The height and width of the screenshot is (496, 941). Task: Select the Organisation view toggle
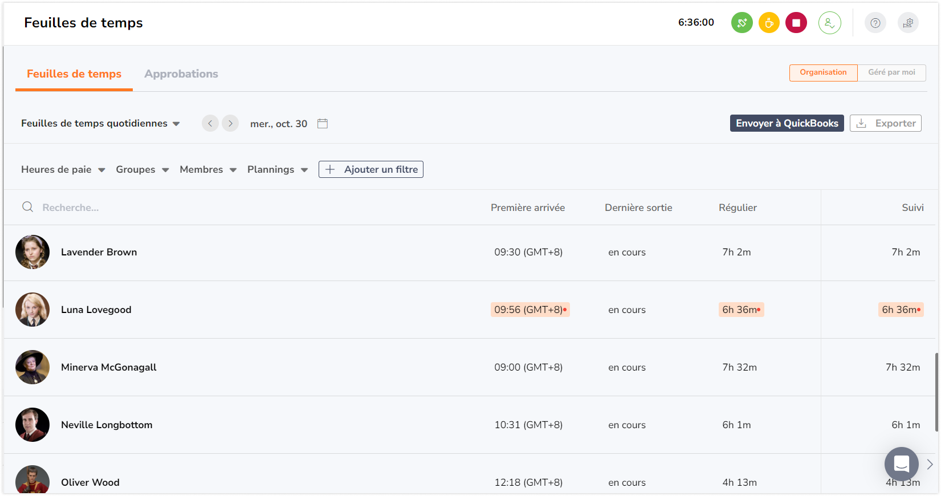click(823, 72)
